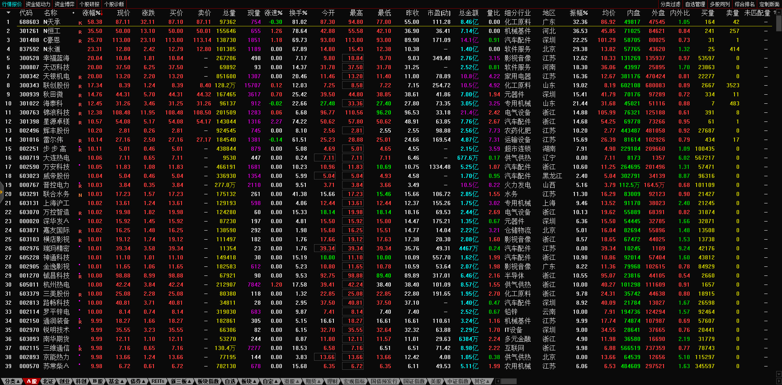This screenshot has width=782, height=385.
Task: Select the 幸福蓝海 stock row
Action: click(x=56, y=58)
